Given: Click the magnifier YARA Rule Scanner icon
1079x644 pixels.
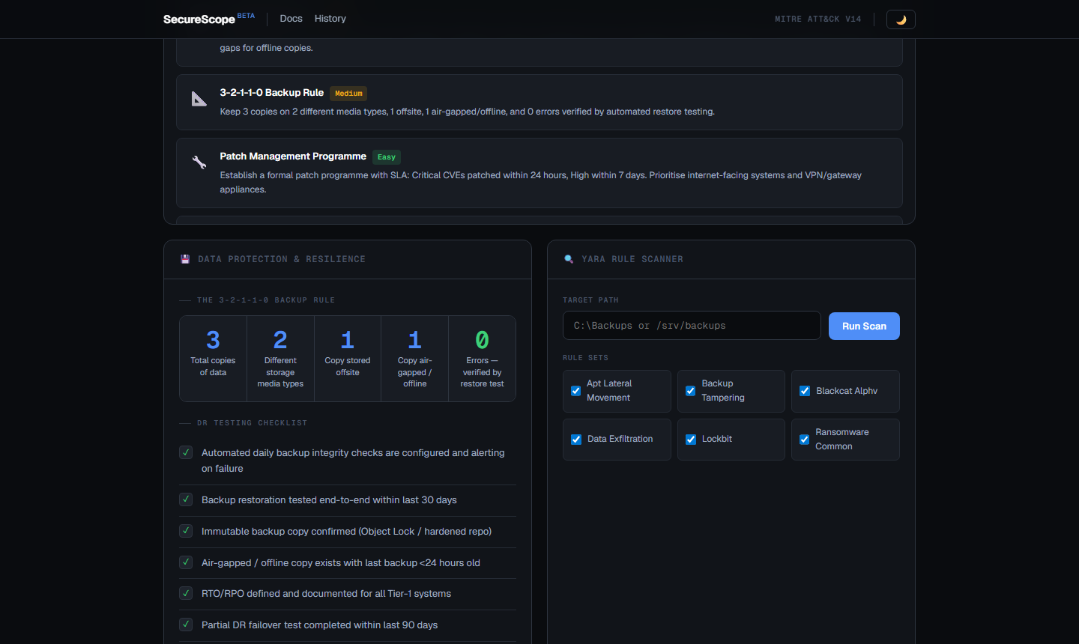Looking at the screenshot, I should pyautogui.click(x=569, y=259).
